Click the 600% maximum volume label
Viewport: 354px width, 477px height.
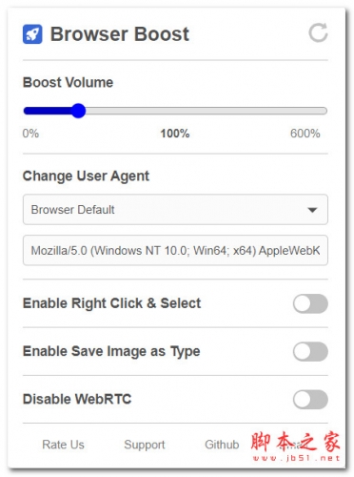(305, 134)
